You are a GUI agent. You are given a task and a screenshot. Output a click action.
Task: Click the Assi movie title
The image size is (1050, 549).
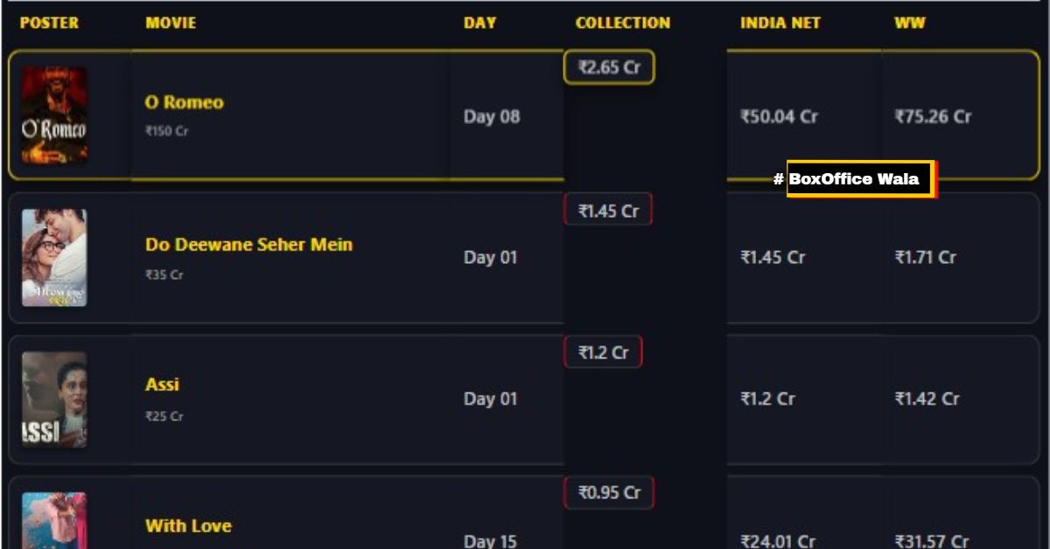click(162, 385)
